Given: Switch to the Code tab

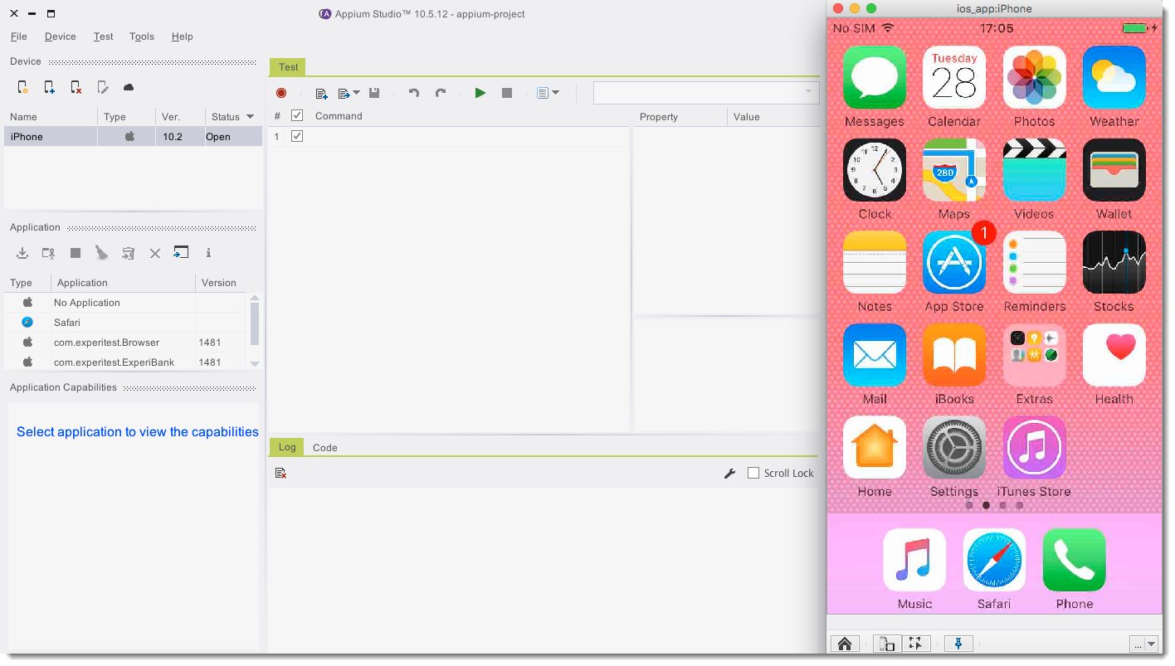Looking at the screenshot, I should 324,448.
